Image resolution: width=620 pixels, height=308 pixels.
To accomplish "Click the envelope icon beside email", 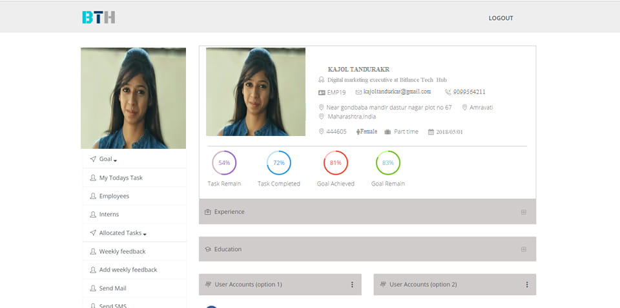I will point(358,92).
